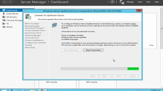Open File Explorer from the taskbar
The height and width of the screenshot is (91, 163).
point(33,90)
